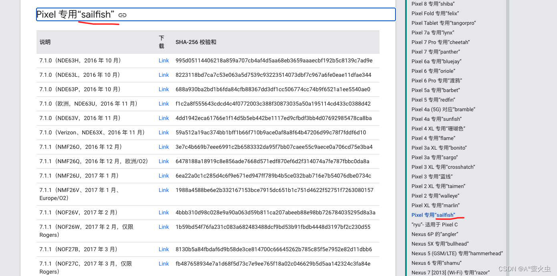This screenshot has width=557, height=276.
Task: Download Link for 7.1.1 NOF27B build
Action: pyautogui.click(x=164, y=249)
